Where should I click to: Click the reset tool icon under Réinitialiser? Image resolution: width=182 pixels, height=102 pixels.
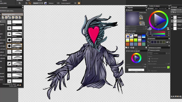click(x=20, y=3)
